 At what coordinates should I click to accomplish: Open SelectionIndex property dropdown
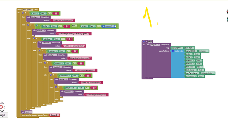pos(213,73)
